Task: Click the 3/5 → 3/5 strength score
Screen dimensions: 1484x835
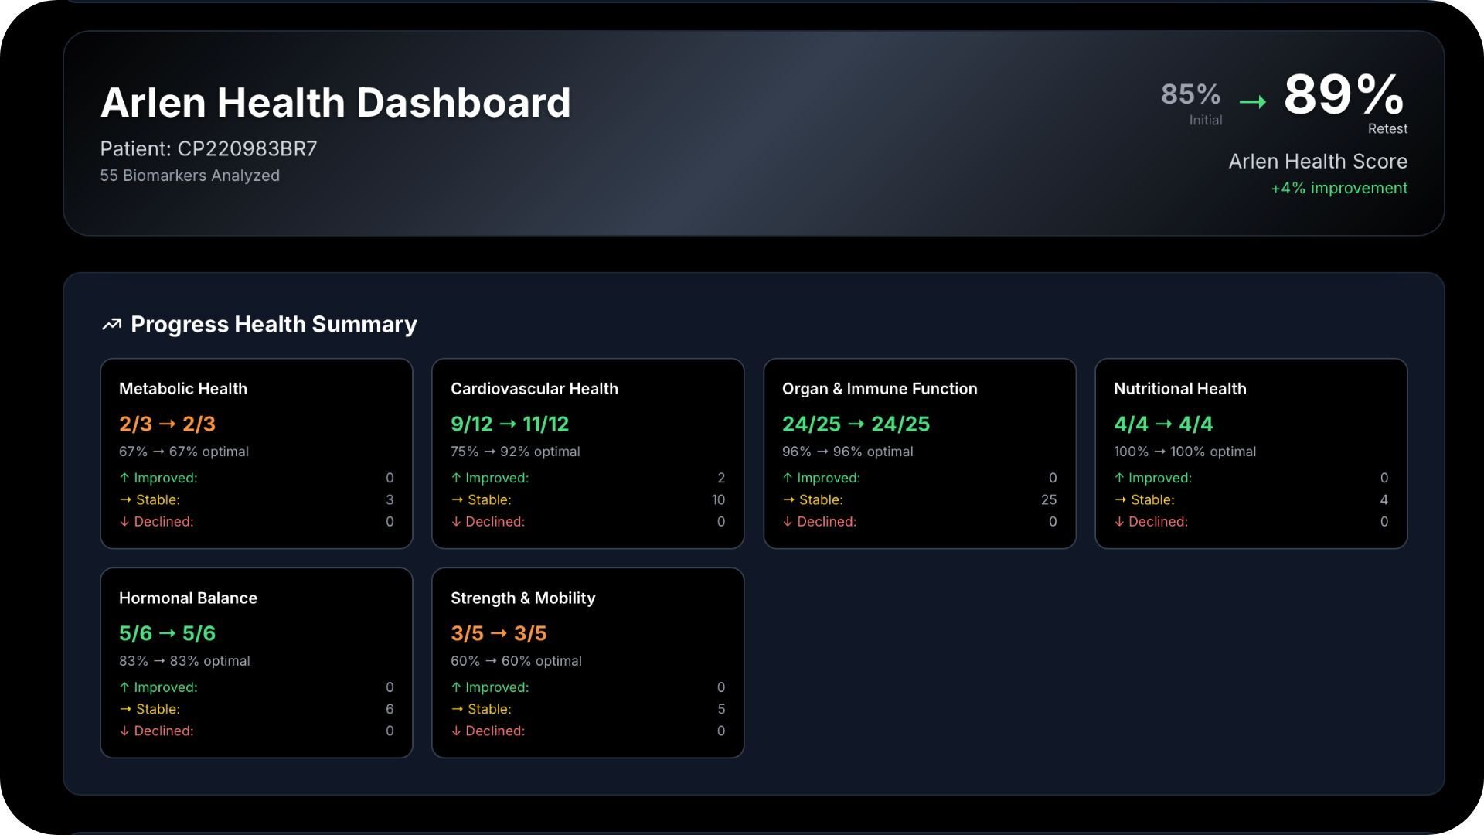Action: (499, 634)
